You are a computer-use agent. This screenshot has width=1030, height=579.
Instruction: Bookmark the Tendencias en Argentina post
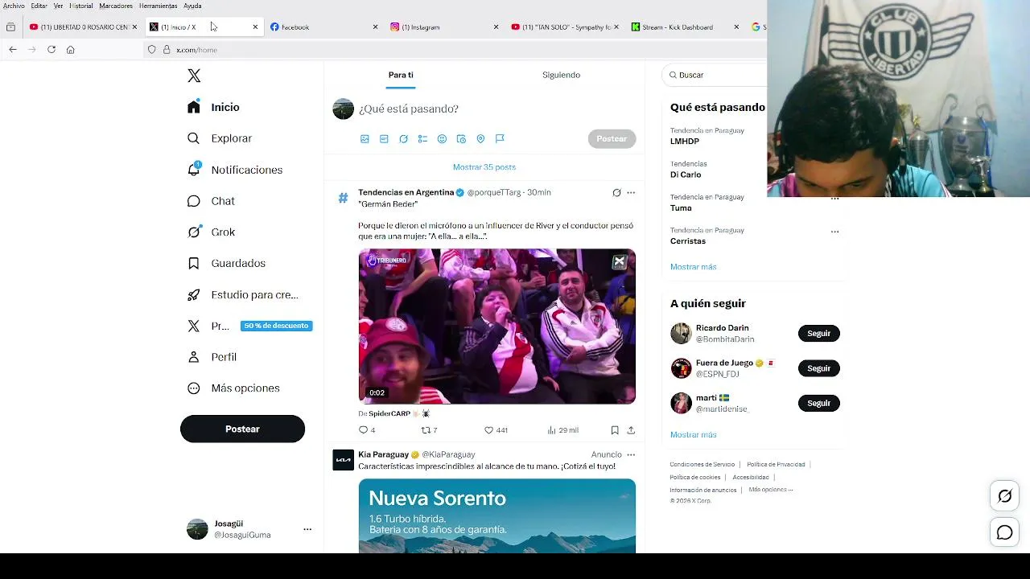point(615,430)
